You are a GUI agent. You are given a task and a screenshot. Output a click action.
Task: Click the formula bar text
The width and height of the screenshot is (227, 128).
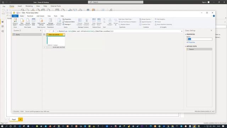coord(86,31)
